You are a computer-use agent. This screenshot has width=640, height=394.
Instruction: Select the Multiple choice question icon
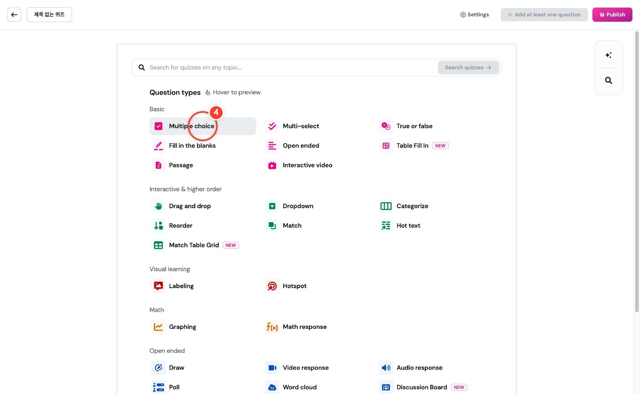click(158, 126)
